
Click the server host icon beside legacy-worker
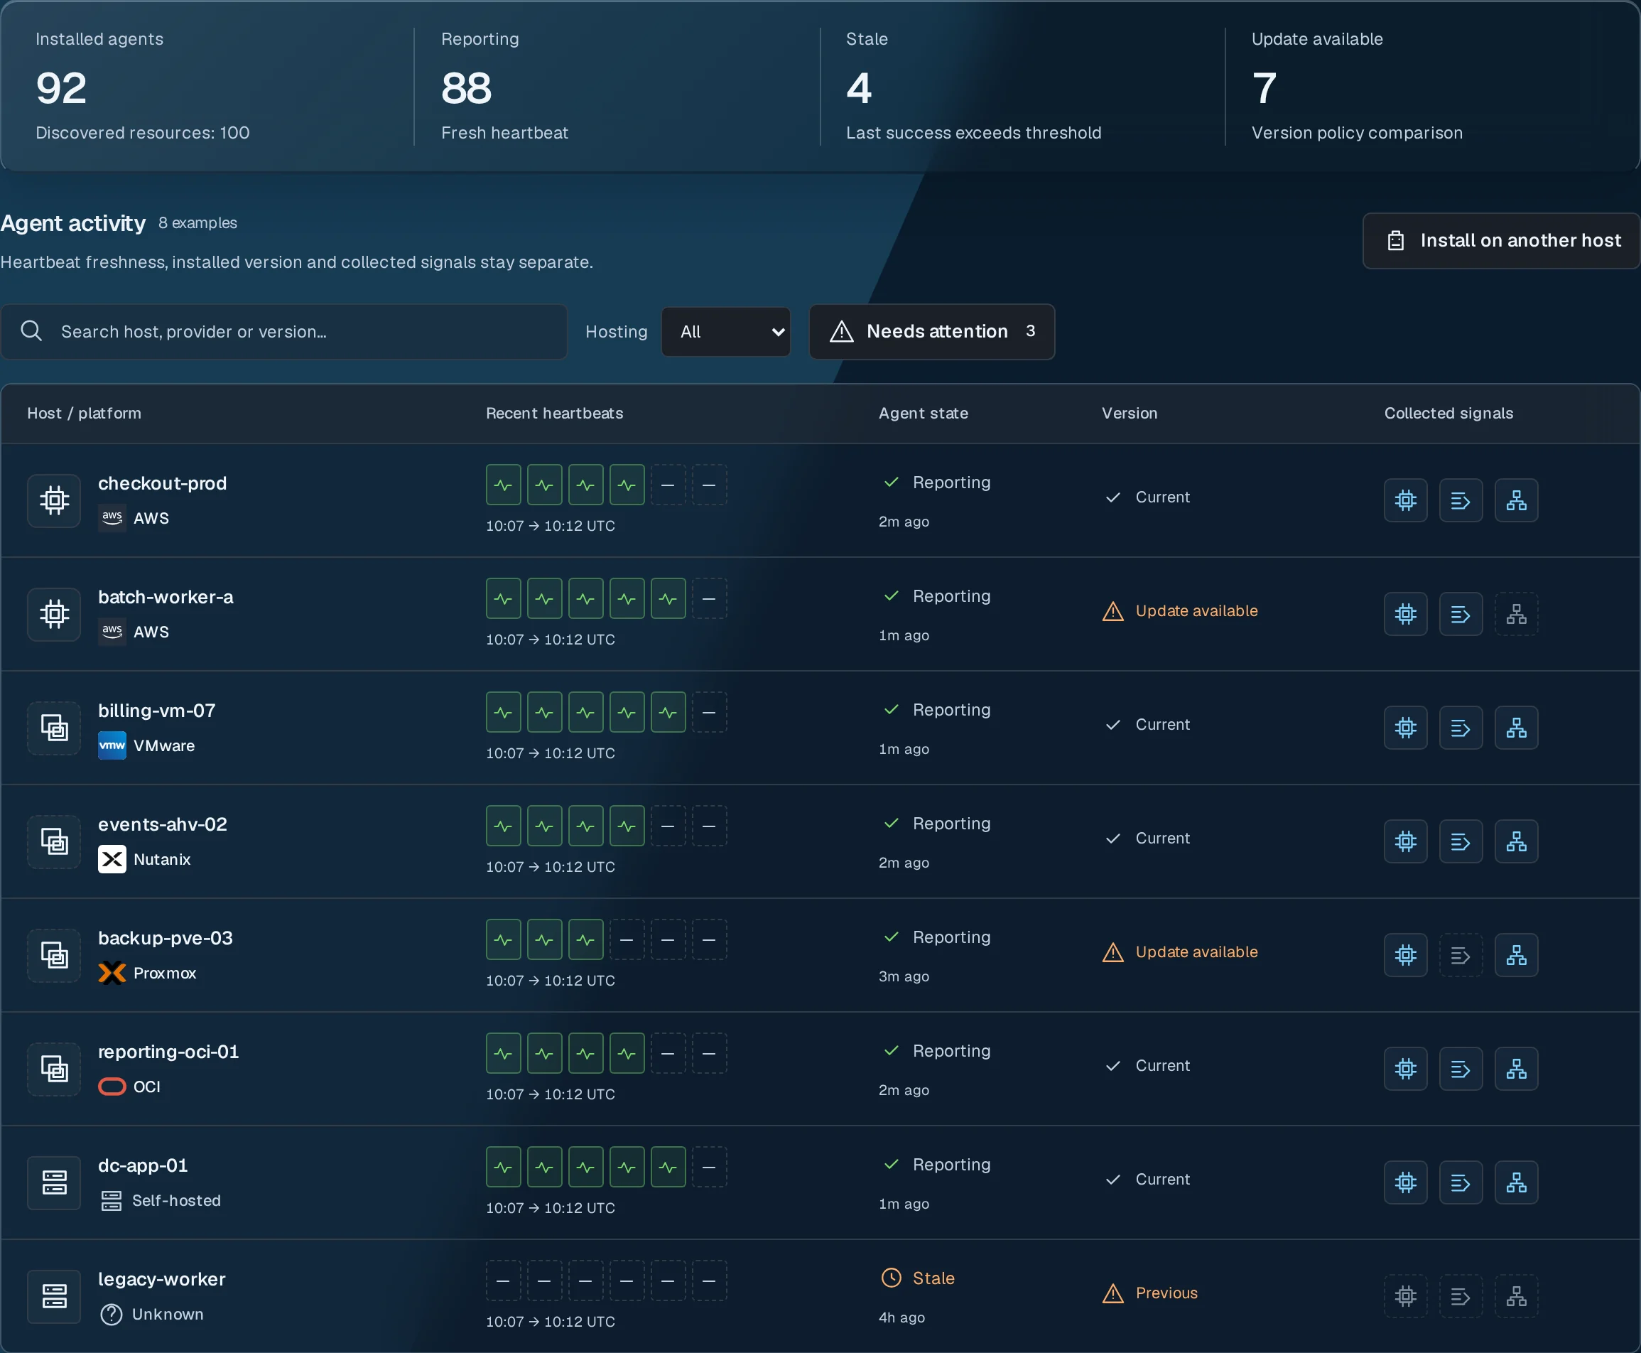(54, 1297)
